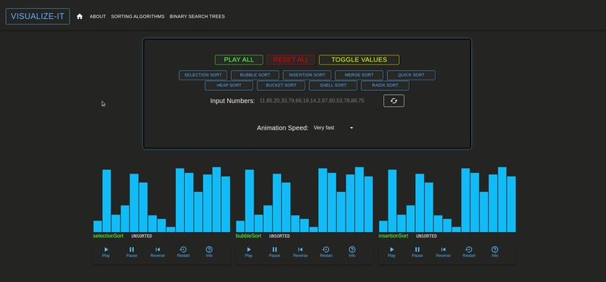Open Info for bubbleSort

352,252
